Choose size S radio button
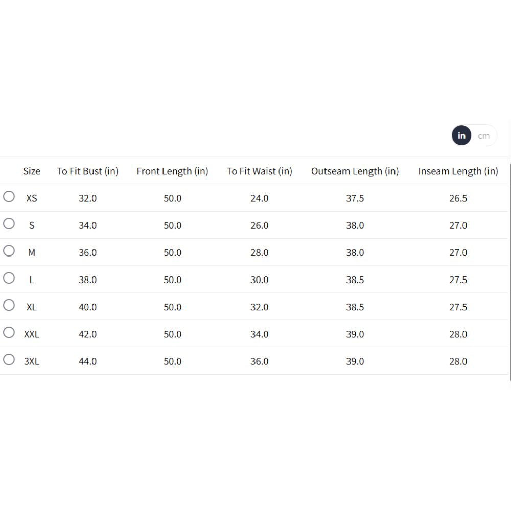Viewport: 511px width, 511px height. (9, 224)
